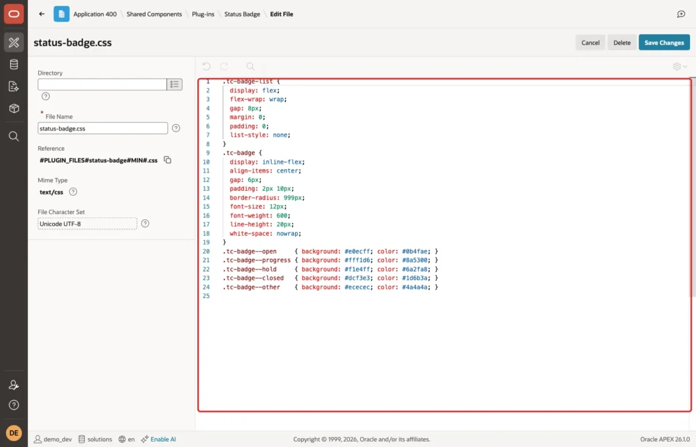Click the '.tc-badge--open' rule line
The image size is (696, 447).
330,251
